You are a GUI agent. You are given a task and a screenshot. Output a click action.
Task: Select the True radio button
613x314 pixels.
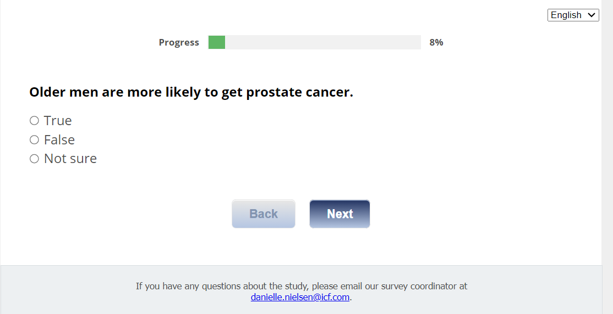[x=34, y=121]
